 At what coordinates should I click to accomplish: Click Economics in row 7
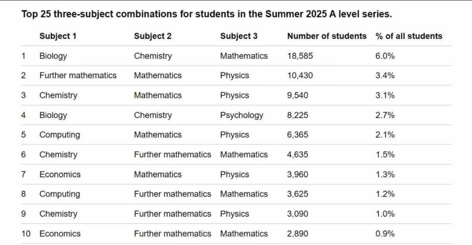click(60, 174)
